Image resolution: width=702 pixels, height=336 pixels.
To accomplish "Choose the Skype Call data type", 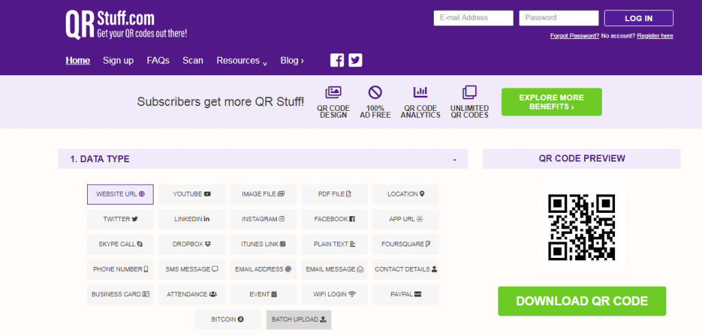I will (121, 244).
